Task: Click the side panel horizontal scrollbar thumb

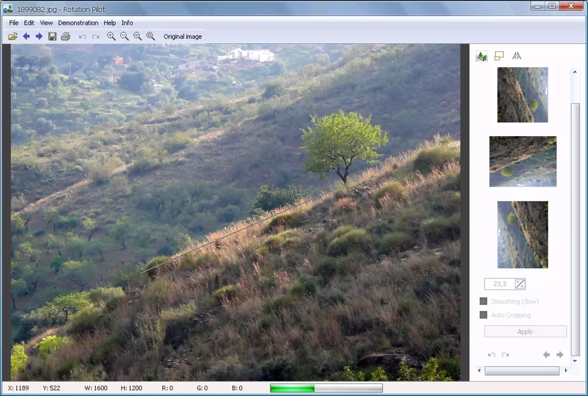Action: (522, 371)
